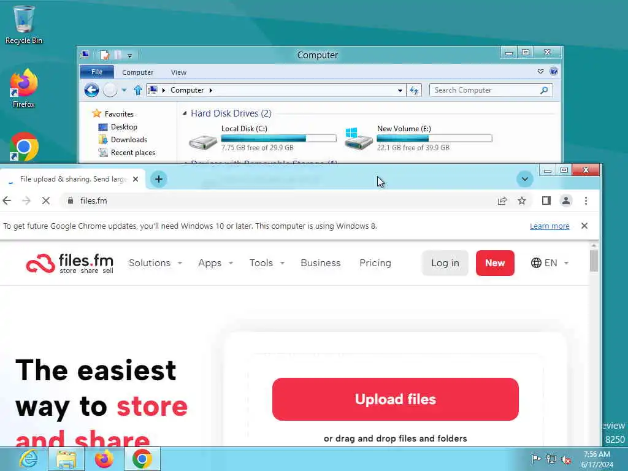
Task: Stop loading the files.fm page
Action: 45,201
